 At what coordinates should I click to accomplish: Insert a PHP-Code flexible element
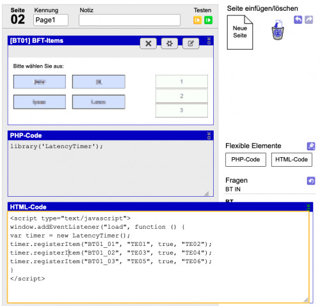pyautogui.click(x=246, y=160)
